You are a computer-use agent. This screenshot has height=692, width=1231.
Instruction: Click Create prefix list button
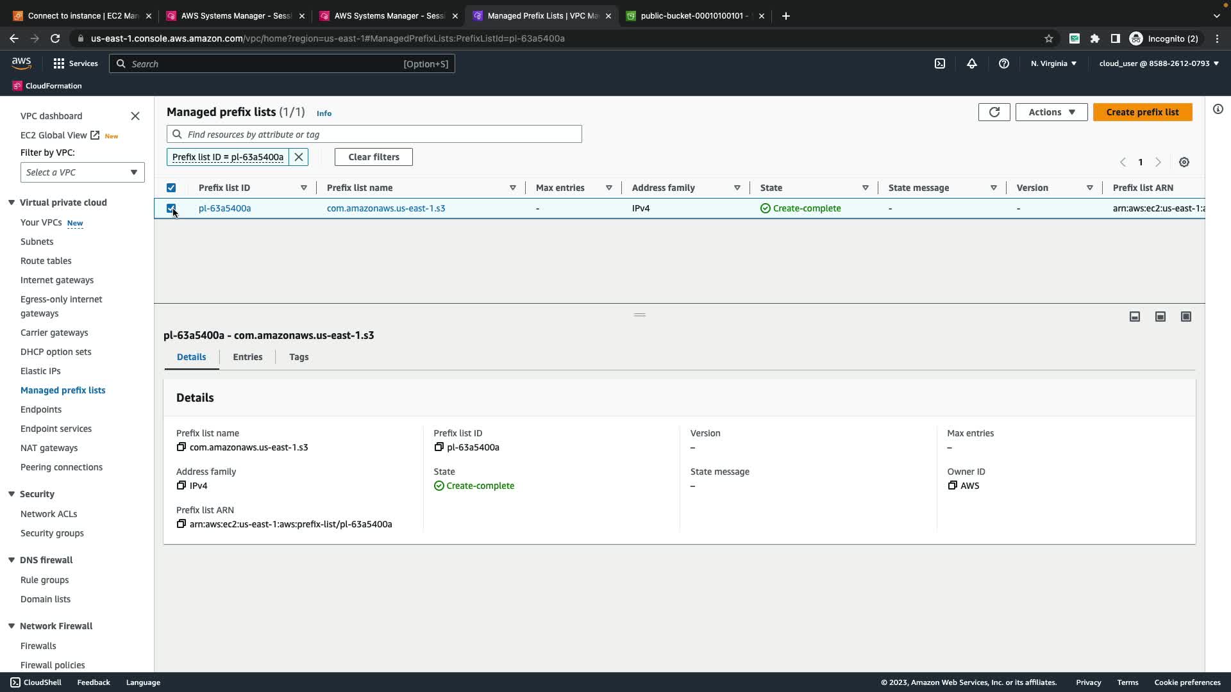1142,112
